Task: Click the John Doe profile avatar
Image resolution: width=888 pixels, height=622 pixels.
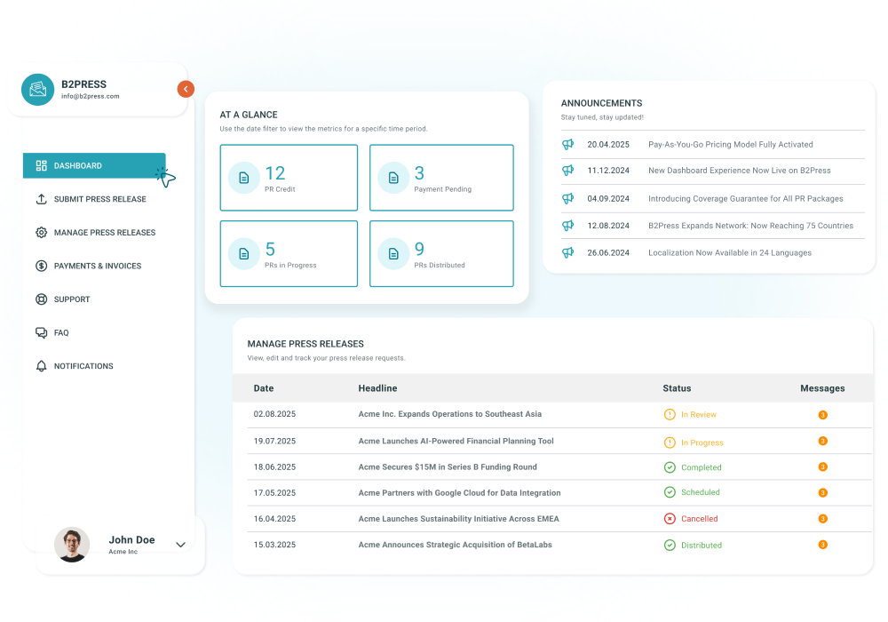Action: 72,545
